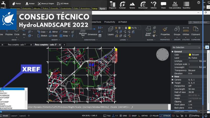Toggle GRID display in status bar
Viewport: 210px width, 118px height.
pos(123,116)
